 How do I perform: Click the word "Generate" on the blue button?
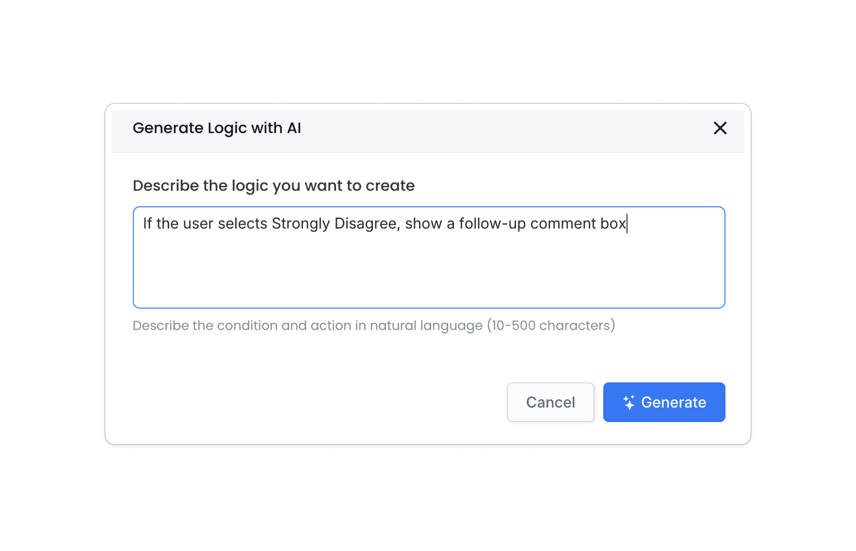674,402
